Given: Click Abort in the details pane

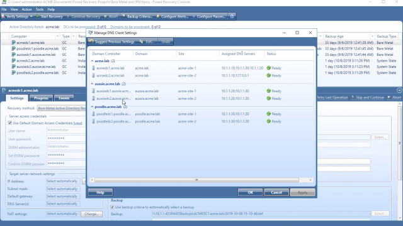Looking at the screenshot, I should point(394,97).
